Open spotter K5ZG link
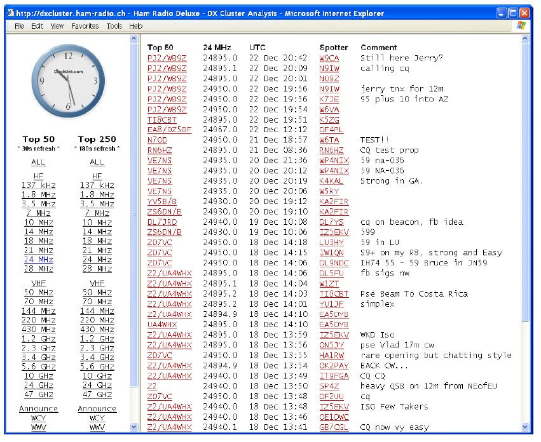The width and height of the screenshot is (541, 442). tap(329, 119)
